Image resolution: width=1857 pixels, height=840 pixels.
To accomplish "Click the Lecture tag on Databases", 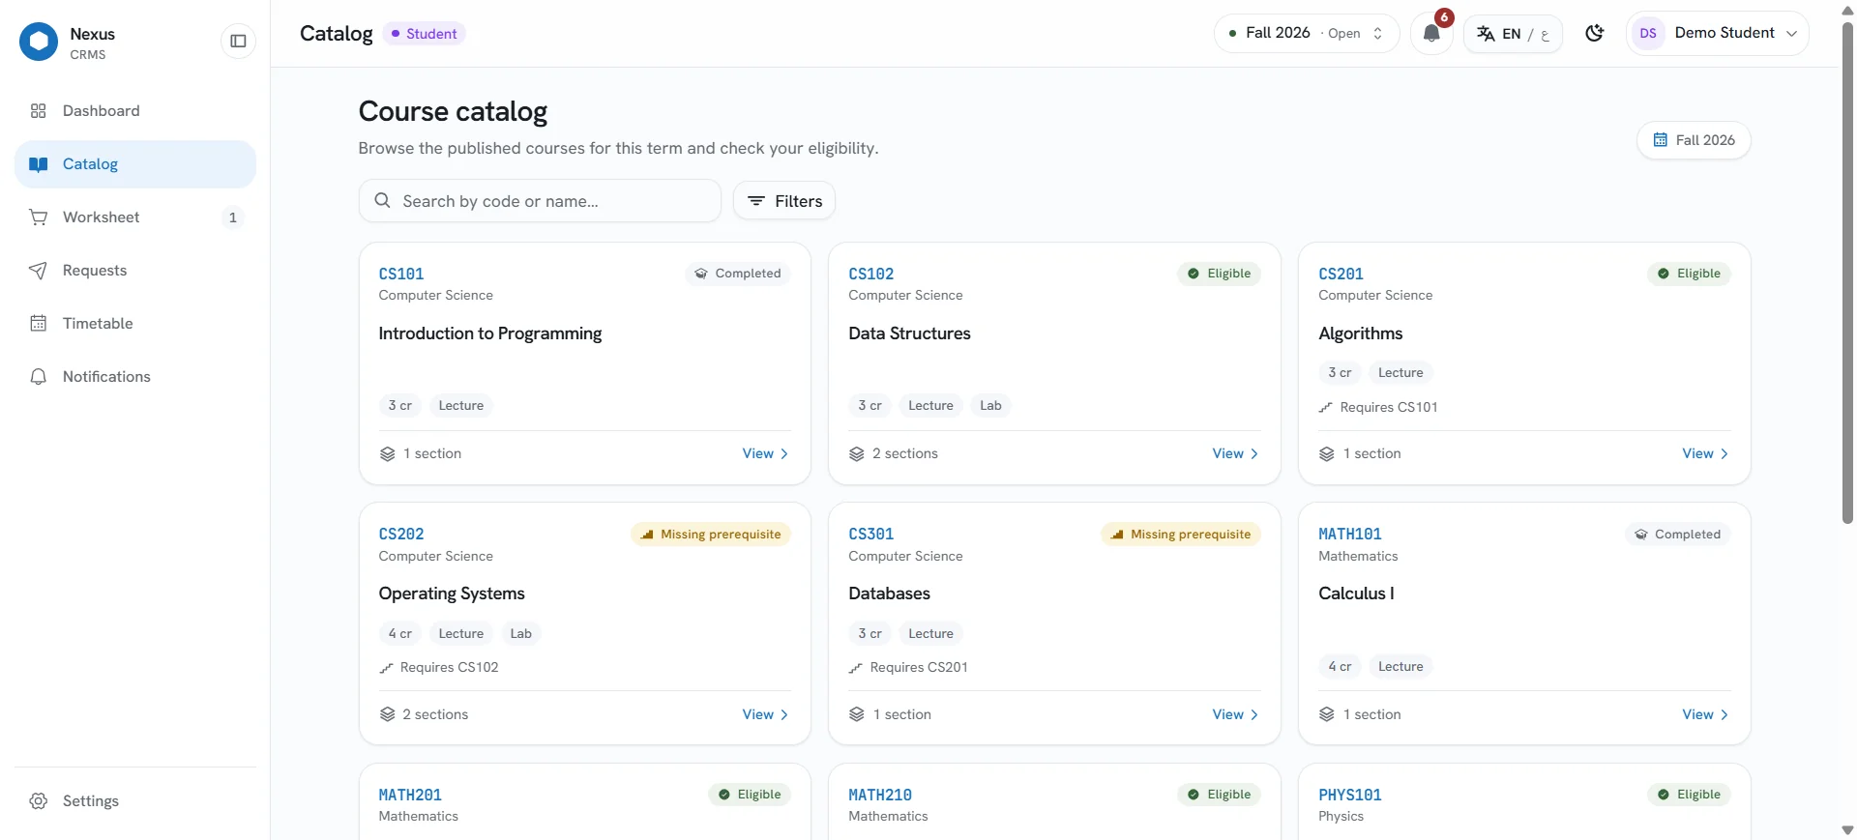I will coord(930,634).
